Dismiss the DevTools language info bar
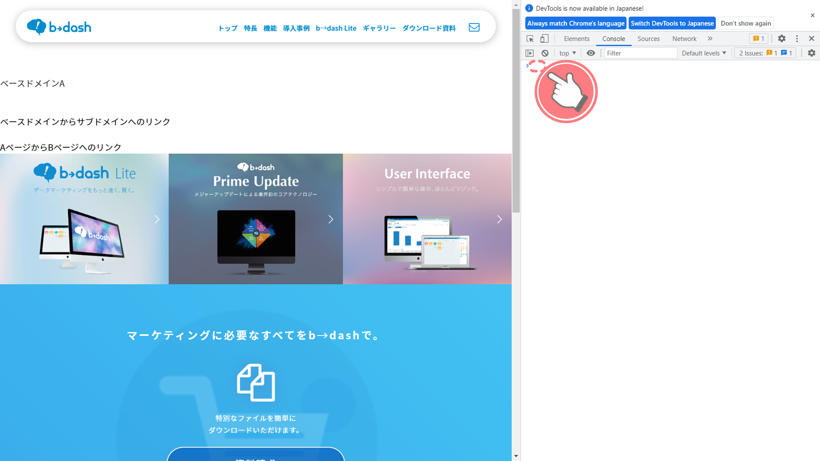This screenshot has height=461, width=820. 813,15
